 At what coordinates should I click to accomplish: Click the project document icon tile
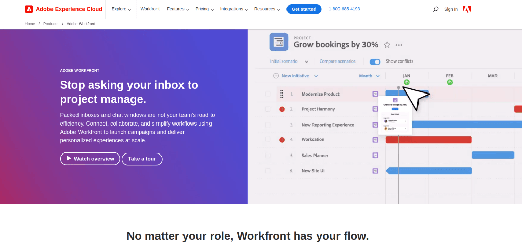tap(279, 42)
